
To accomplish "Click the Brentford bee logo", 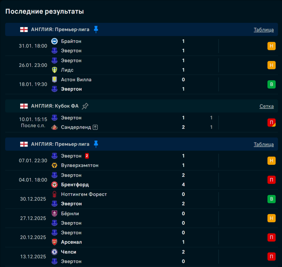I will [55, 184].
